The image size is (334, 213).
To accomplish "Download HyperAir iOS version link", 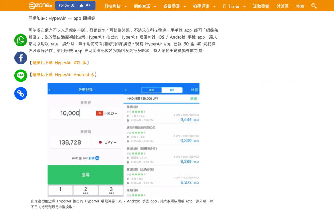I will coord(59,63).
